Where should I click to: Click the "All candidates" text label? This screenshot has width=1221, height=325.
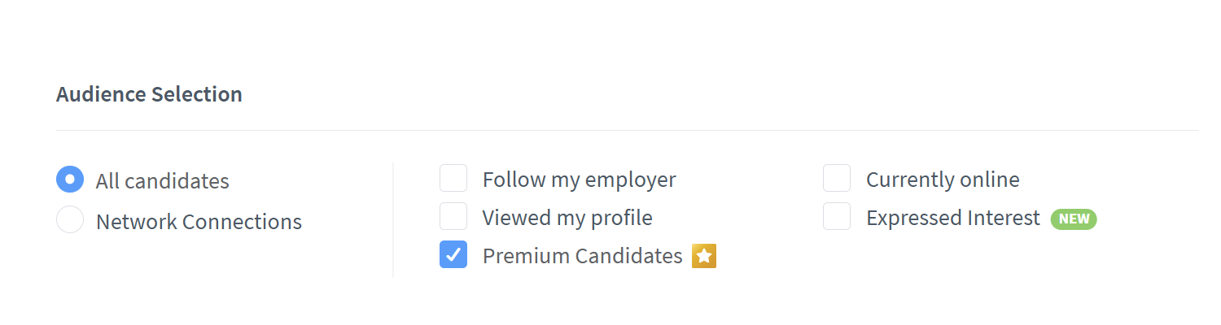[x=162, y=180]
